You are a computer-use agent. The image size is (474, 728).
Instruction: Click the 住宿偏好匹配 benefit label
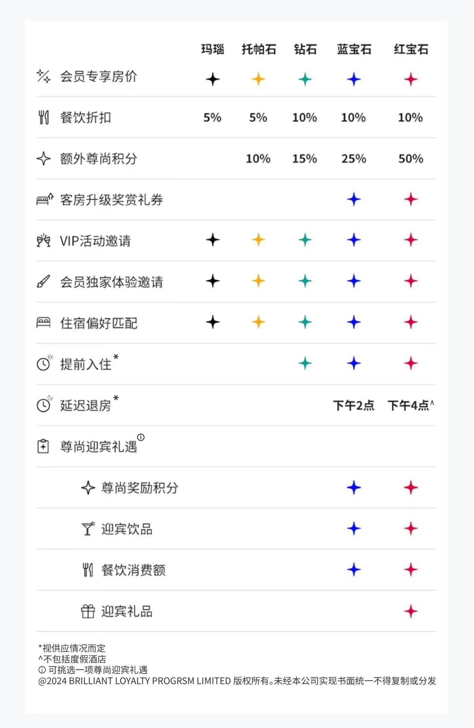point(98,323)
